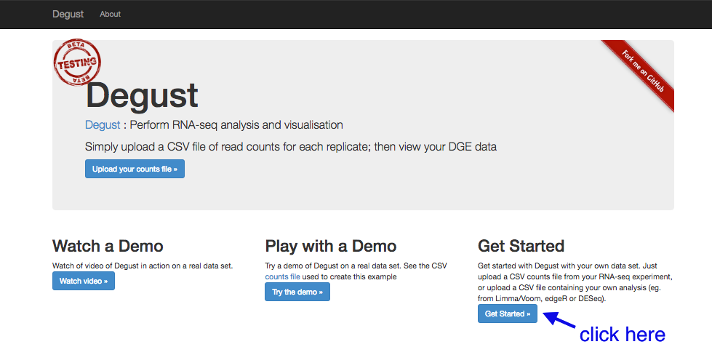This screenshot has height=347, width=712.
Task: Click the Upload your counts file button
Action: (x=135, y=169)
